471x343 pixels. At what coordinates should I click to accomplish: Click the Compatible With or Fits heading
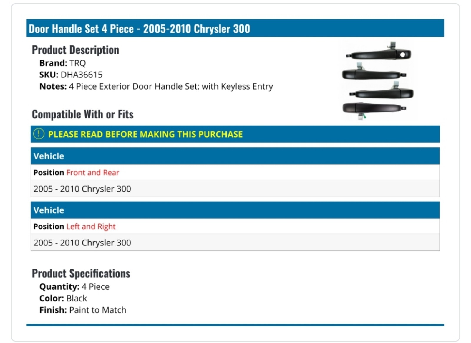pos(83,114)
